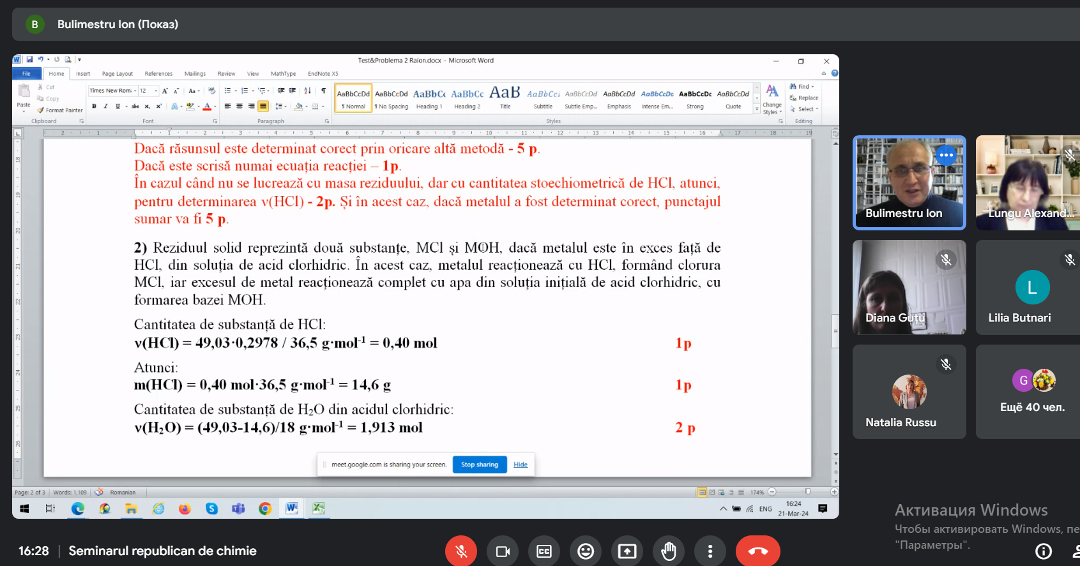Apply the red font color swatch
Screen dimensions: 1080x566
click(x=207, y=107)
